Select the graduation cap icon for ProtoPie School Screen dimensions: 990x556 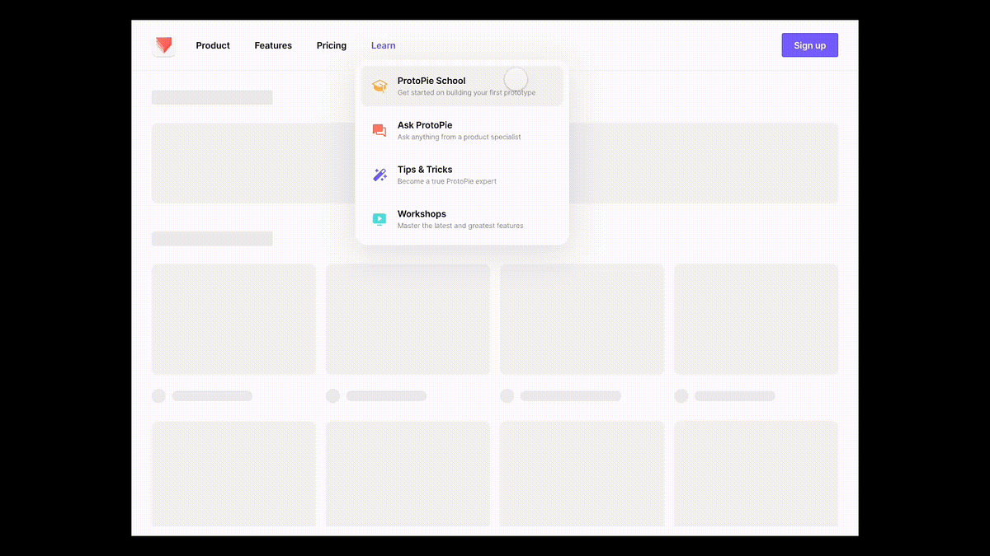[379, 86]
